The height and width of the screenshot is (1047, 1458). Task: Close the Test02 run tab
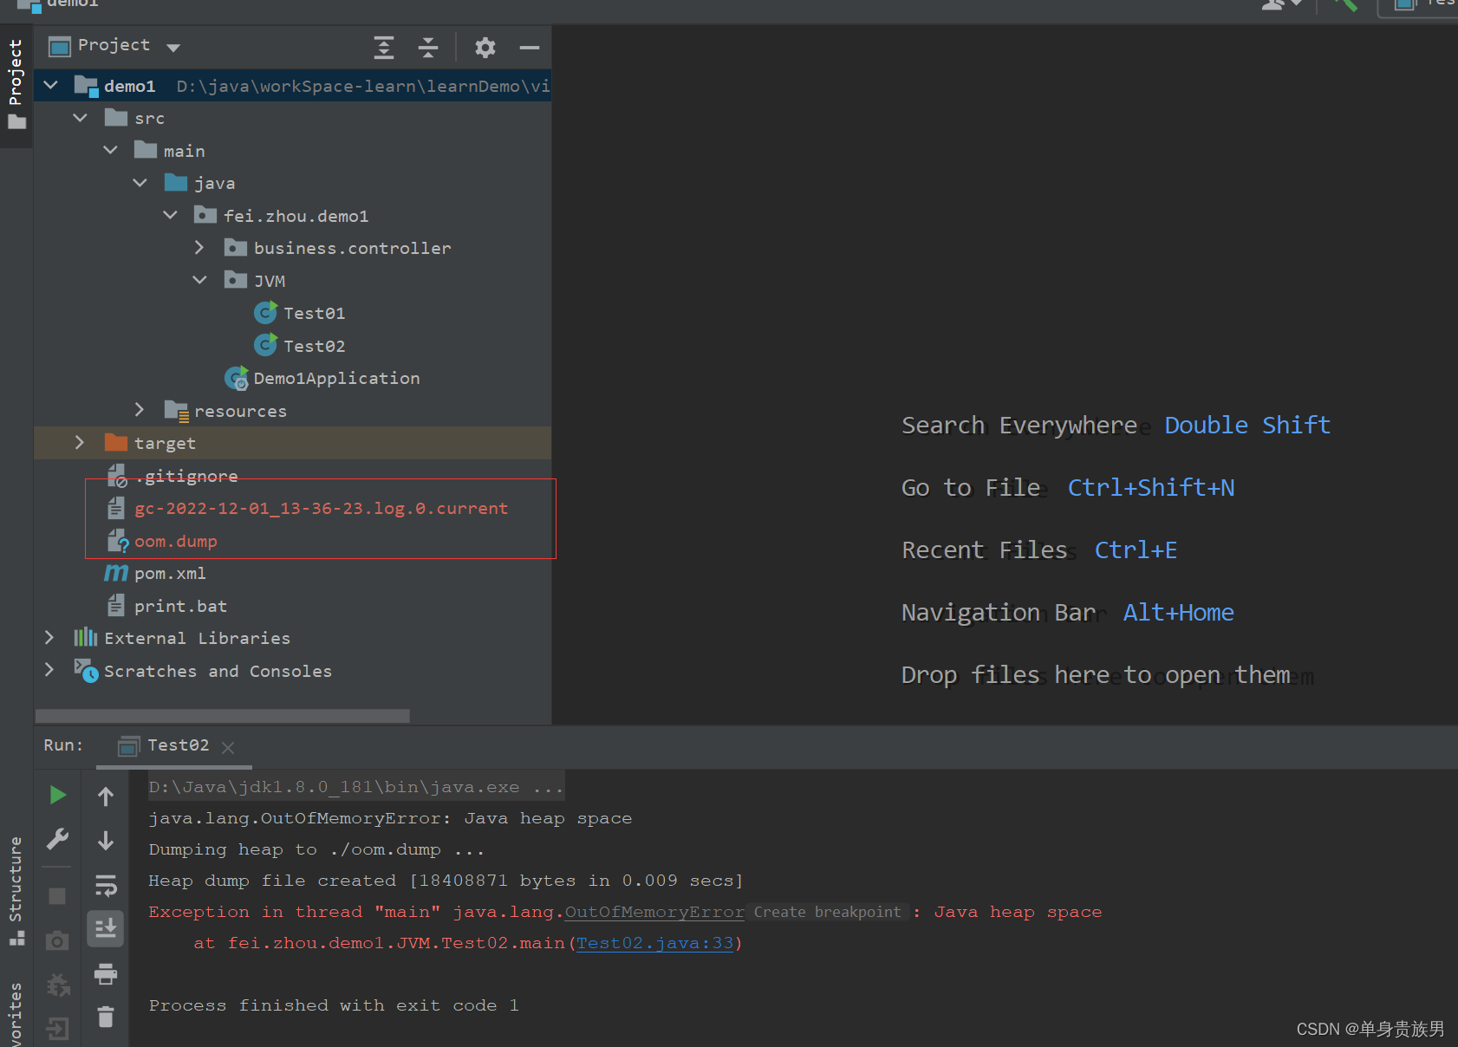click(228, 747)
